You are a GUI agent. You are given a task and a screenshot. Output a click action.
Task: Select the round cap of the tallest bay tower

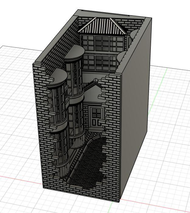pos(74,53)
